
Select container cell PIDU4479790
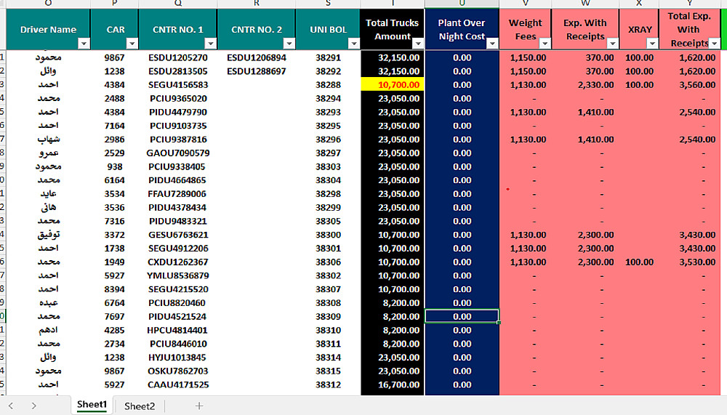[x=178, y=112]
